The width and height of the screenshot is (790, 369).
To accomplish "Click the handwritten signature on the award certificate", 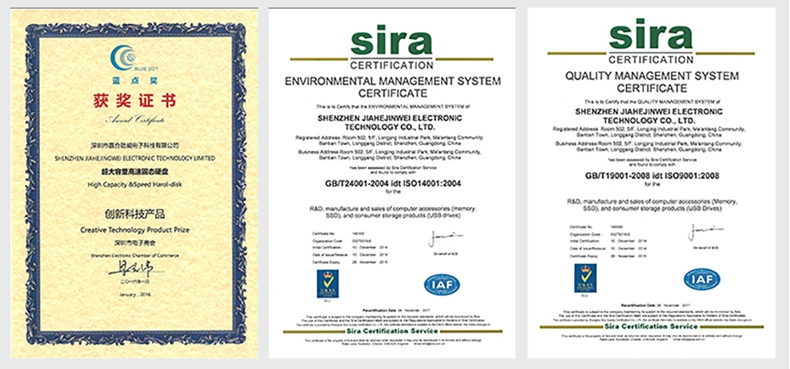I will 134,267.
